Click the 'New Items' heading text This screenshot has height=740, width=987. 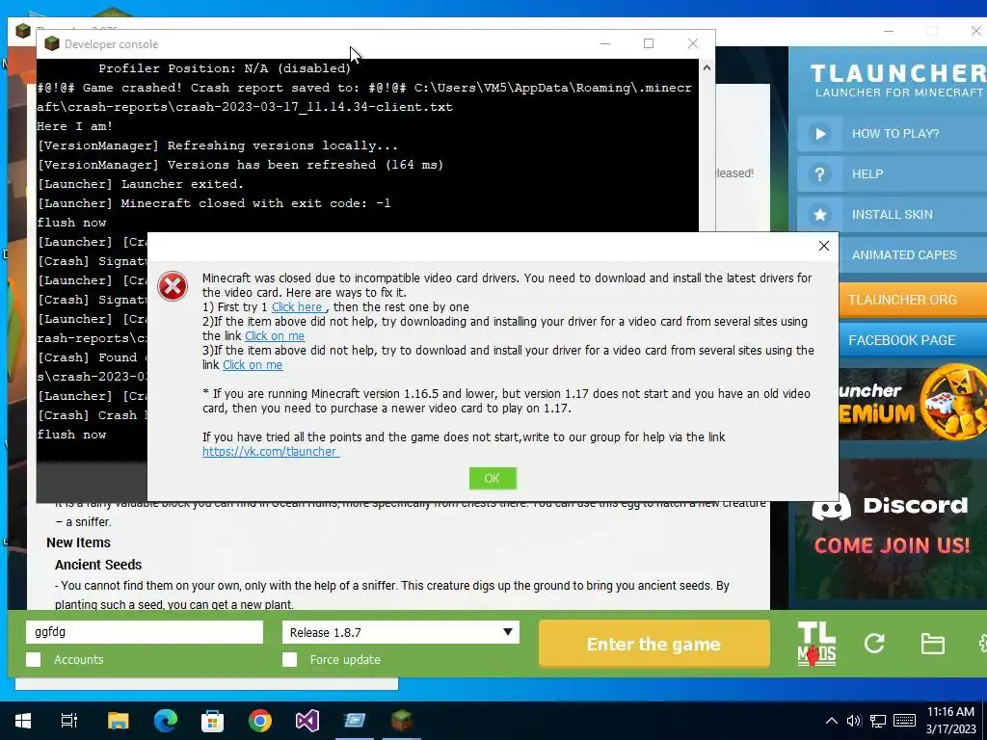pyautogui.click(x=78, y=542)
